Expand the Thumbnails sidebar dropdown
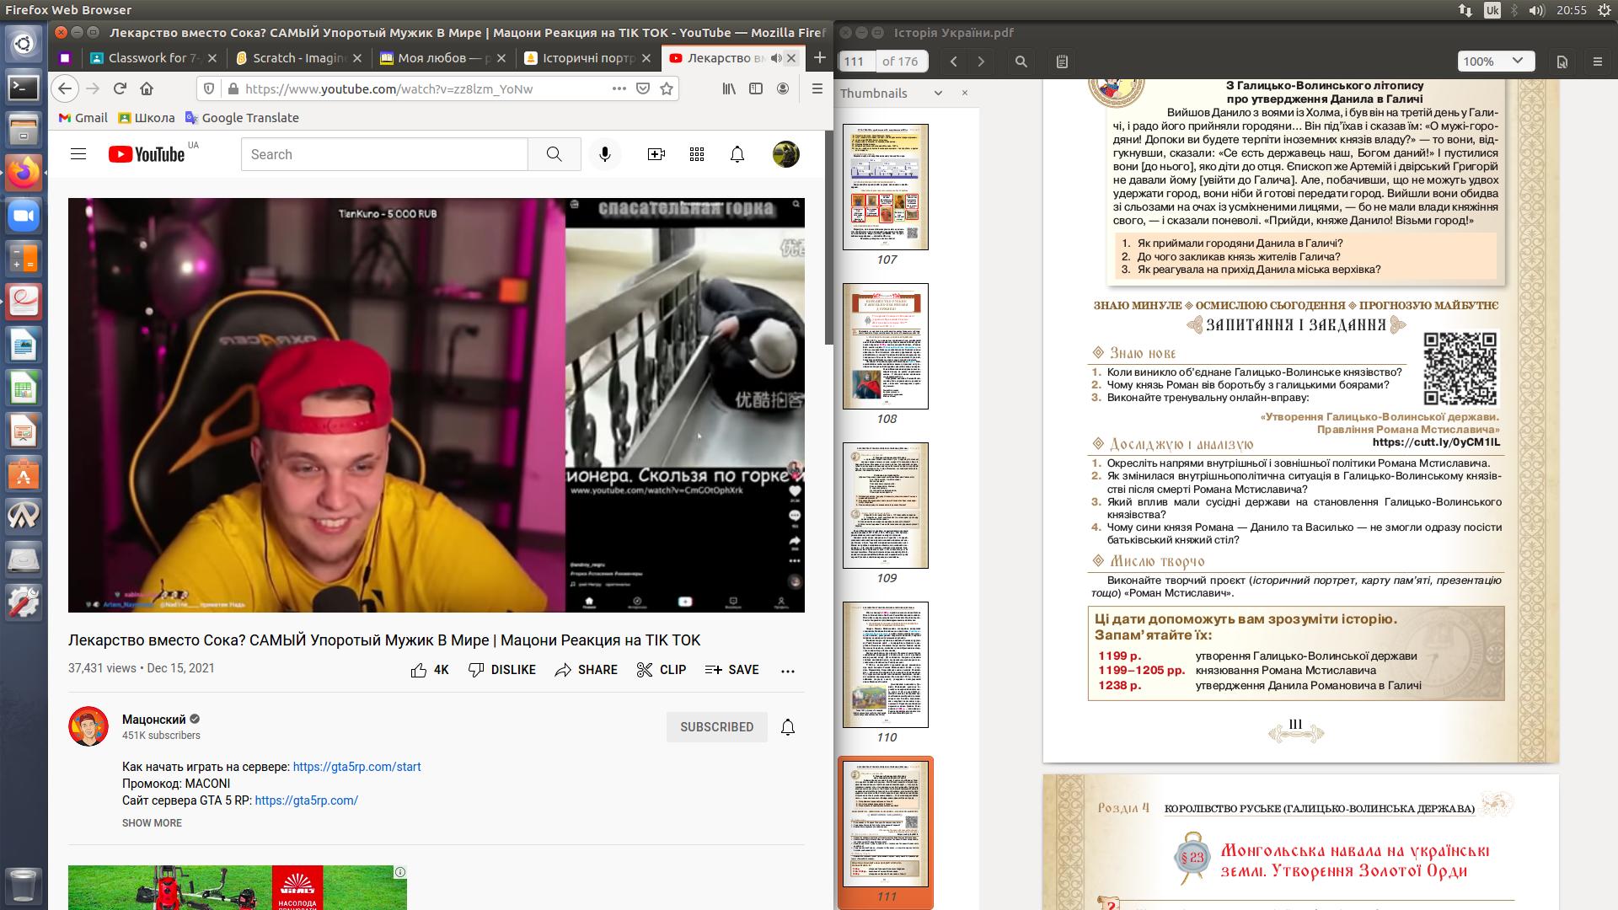This screenshot has width=1618, height=910. [938, 94]
